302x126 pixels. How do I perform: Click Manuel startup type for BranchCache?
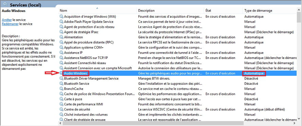click(x=250, y=89)
